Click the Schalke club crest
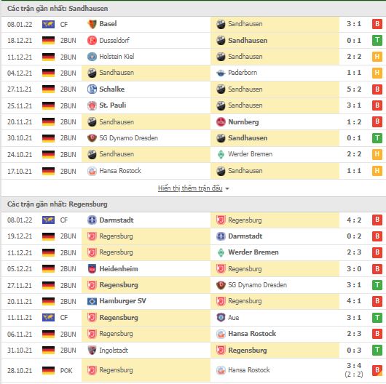 click(x=92, y=89)
